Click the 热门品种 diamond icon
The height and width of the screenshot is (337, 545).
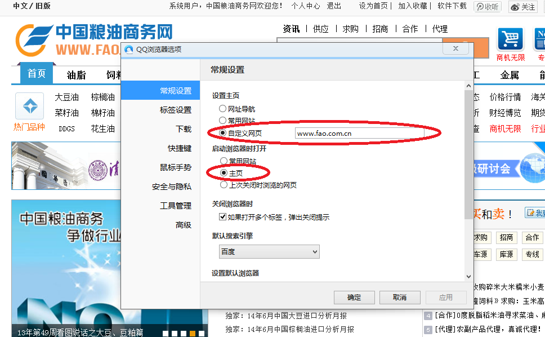30,106
